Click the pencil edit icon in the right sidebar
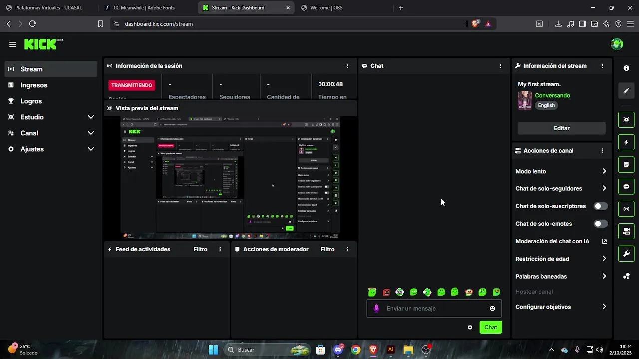Screen dimensions: 639x359 click(x=626, y=91)
